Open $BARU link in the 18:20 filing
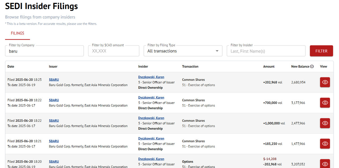Screen dimensions: 339x168 point(54,162)
